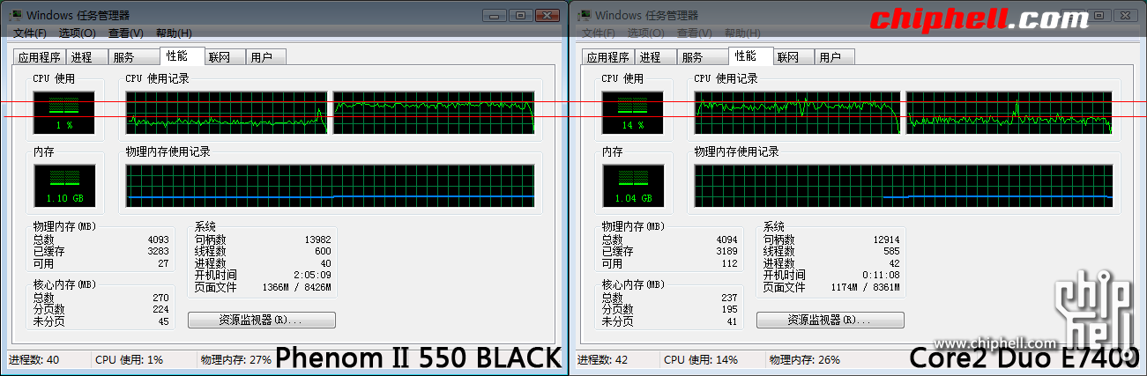Open 资源监视器(R) in Phenom II window

pos(262,320)
